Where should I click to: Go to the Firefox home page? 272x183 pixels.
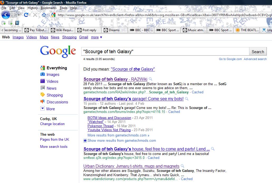pyautogui.click(x=44, y=15)
